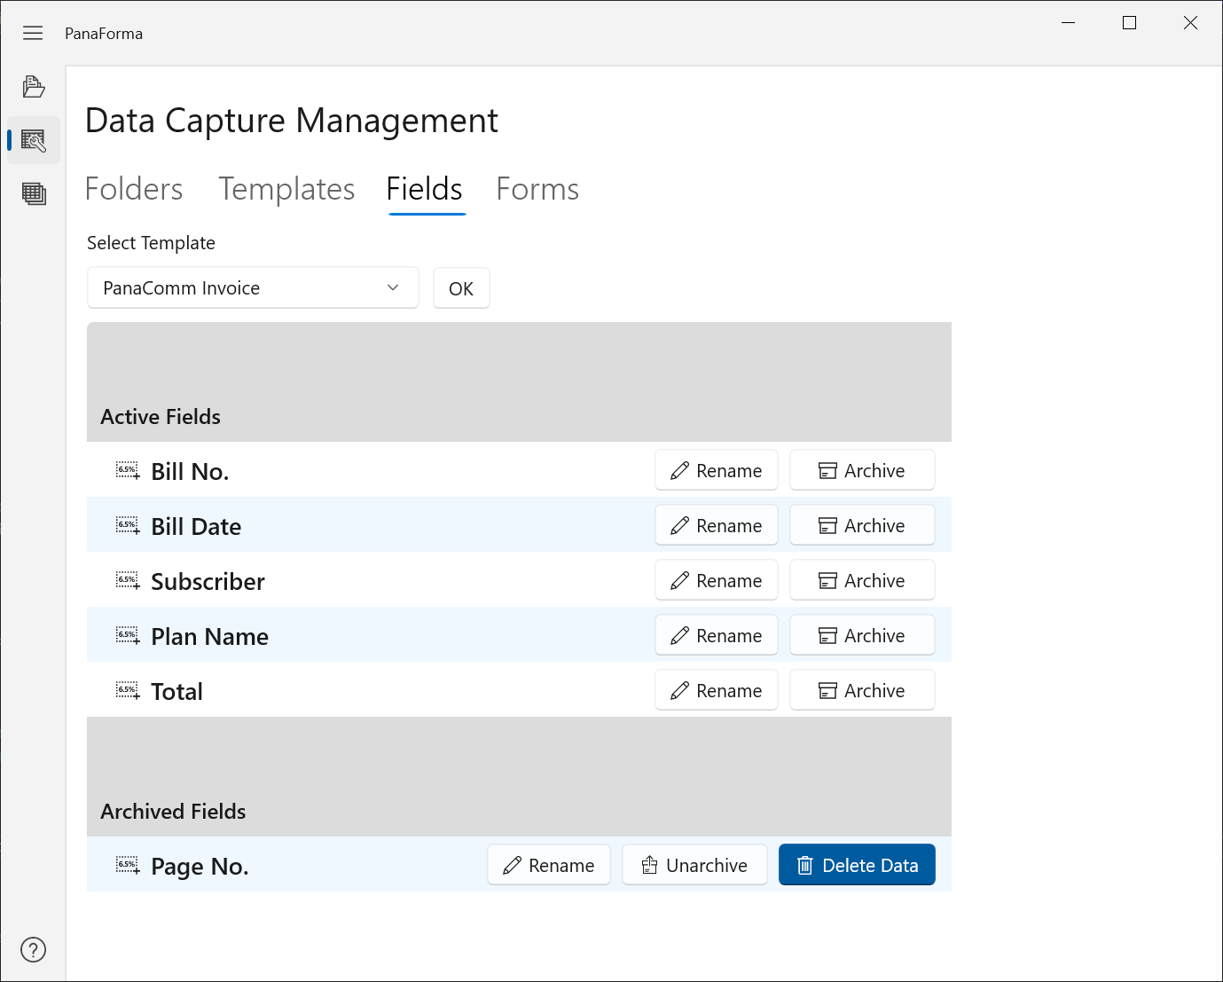Archive the Plan Name field
Screen dimensions: 1223x982
point(861,636)
